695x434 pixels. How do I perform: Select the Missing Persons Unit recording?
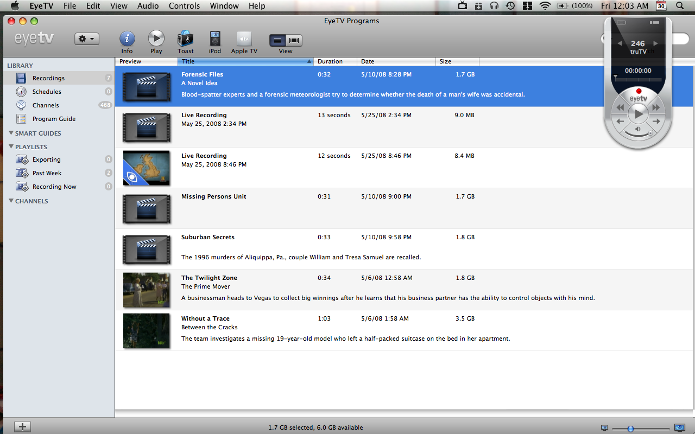(x=405, y=208)
